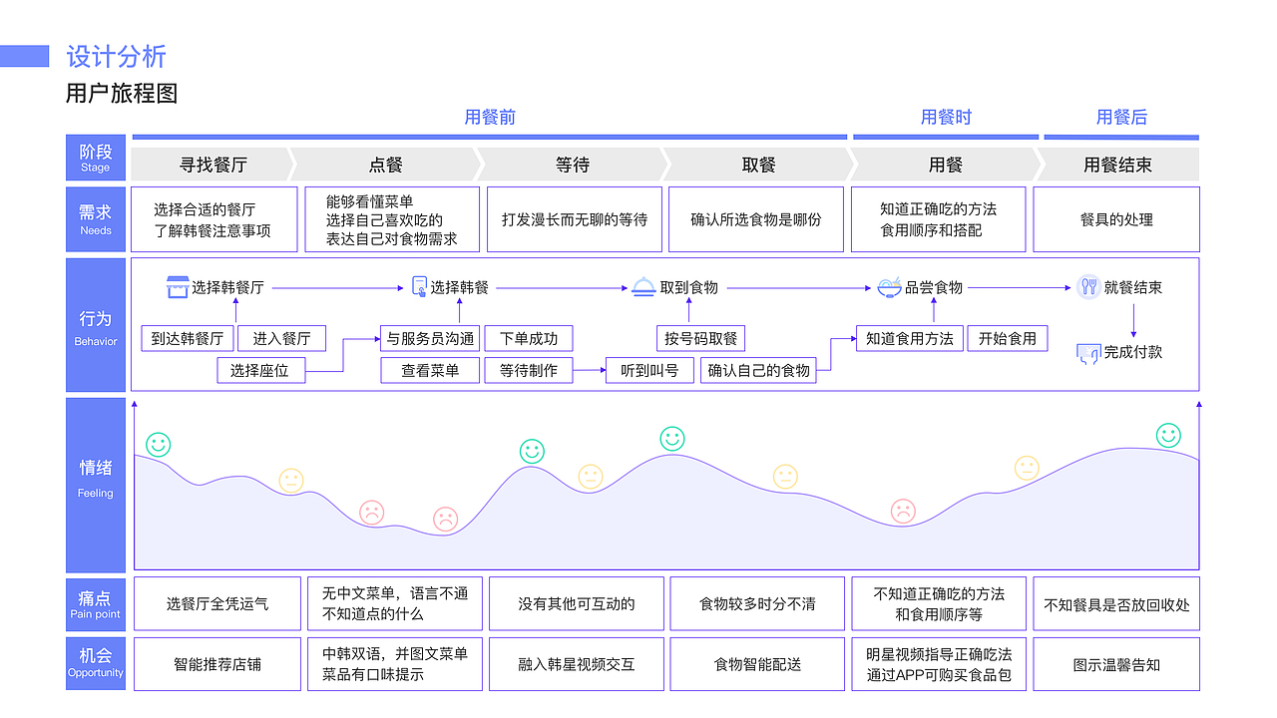This screenshot has height=718, width=1277.
Task: Click the payment icon next to 完成付款
Action: pyautogui.click(x=1088, y=352)
